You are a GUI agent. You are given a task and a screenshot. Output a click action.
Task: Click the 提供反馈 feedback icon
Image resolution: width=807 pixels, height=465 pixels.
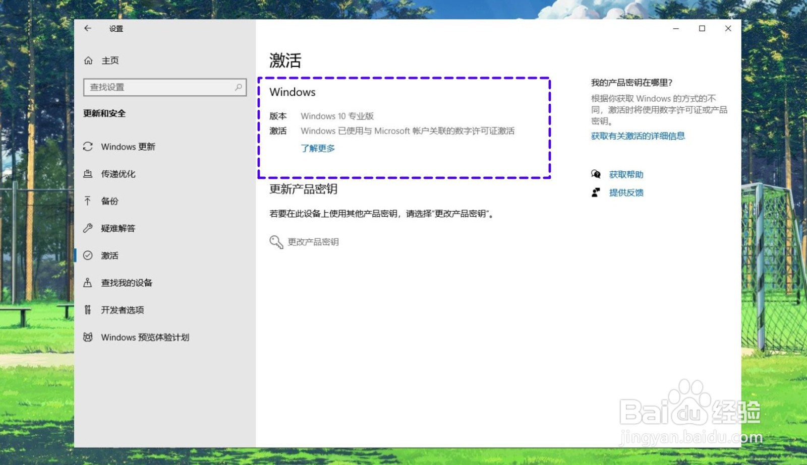tap(596, 192)
